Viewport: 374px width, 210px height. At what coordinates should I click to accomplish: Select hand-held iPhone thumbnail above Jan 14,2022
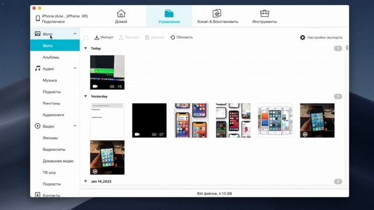(107, 157)
